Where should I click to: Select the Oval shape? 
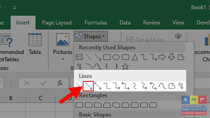point(116,57)
